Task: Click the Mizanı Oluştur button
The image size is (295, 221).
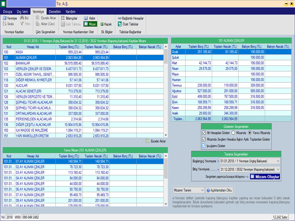Action: [265, 177]
